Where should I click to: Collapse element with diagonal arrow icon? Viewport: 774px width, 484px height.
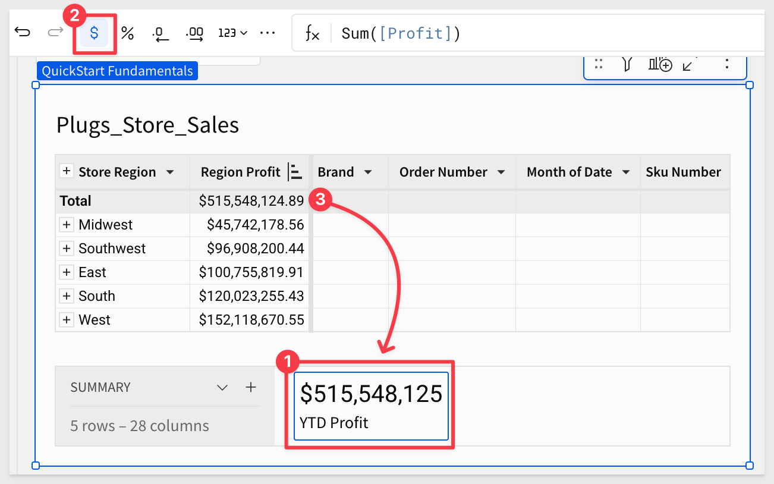click(x=689, y=64)
